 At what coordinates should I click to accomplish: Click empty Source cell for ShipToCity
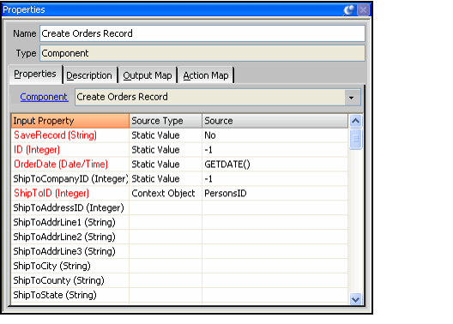tap(275, 266)
